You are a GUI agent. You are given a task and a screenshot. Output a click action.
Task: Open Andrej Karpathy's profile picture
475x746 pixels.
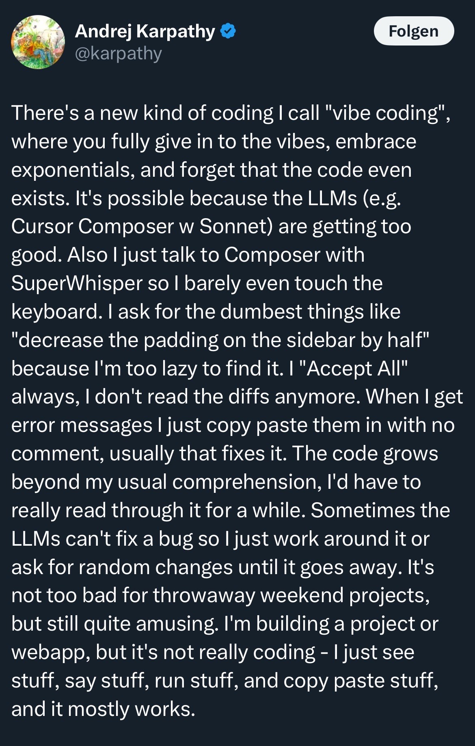point(38,42)
